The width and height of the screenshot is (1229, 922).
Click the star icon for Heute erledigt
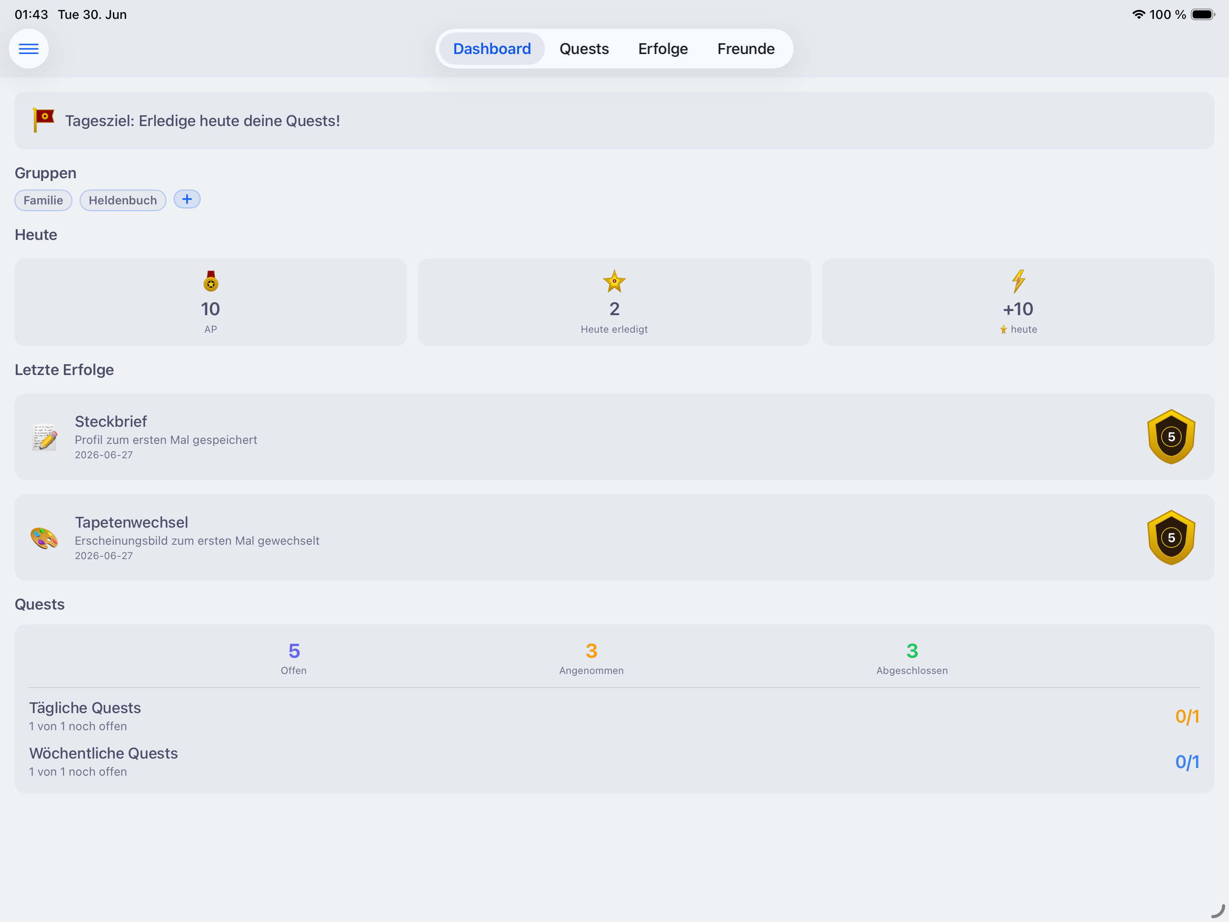(x=614, y=281)
